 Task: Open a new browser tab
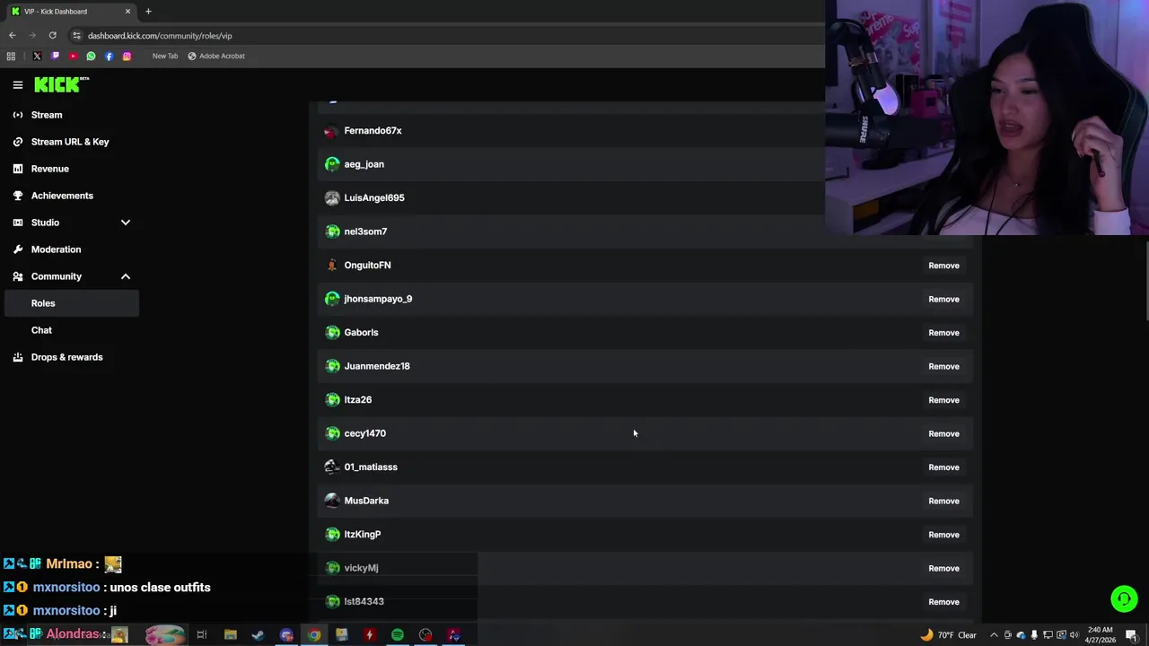coord(148,12)
